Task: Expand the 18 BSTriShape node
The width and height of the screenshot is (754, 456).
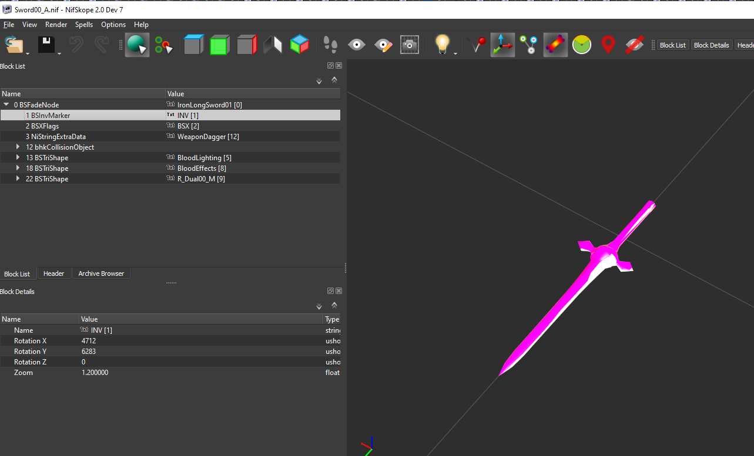Action: tap(18, 168)
